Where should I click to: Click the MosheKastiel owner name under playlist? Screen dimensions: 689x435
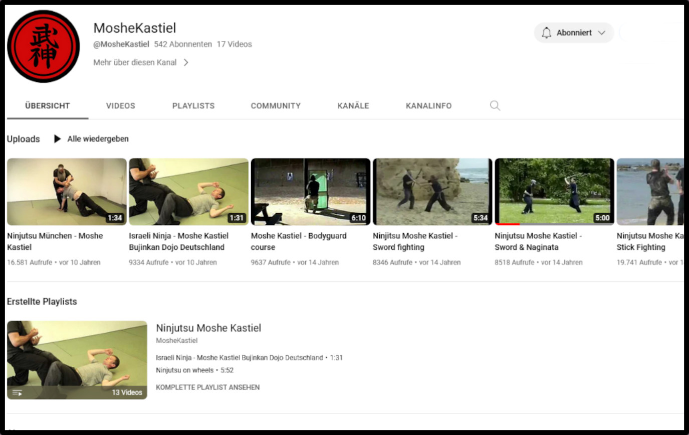click(177, 341)
